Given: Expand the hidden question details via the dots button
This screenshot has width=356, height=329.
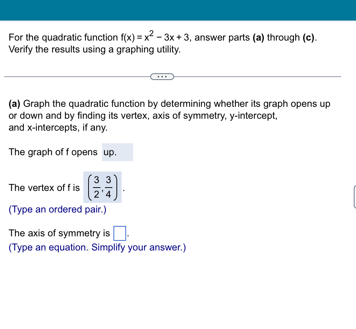Looking at the screenshot, I should pos(162,76).
